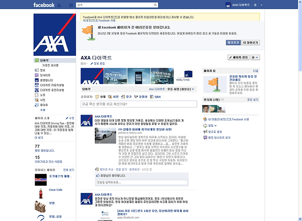Viewport: 302px width, 221px height.
Task: Click the large AXA logo profile picture
Action: 55,35
